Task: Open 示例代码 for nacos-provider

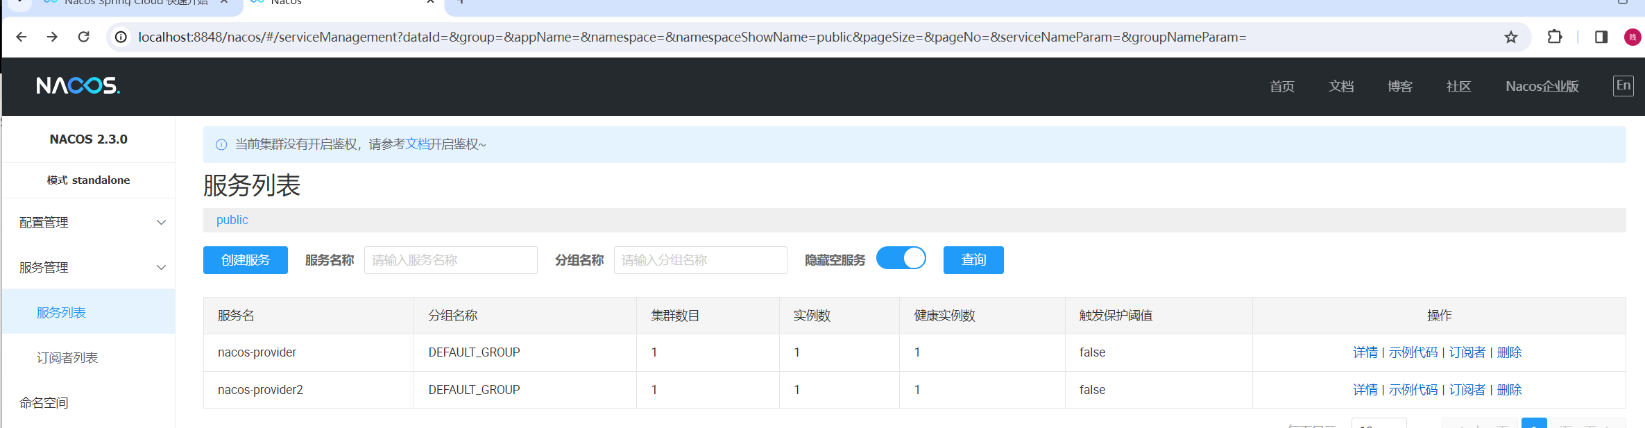Action: point(1413,352)
